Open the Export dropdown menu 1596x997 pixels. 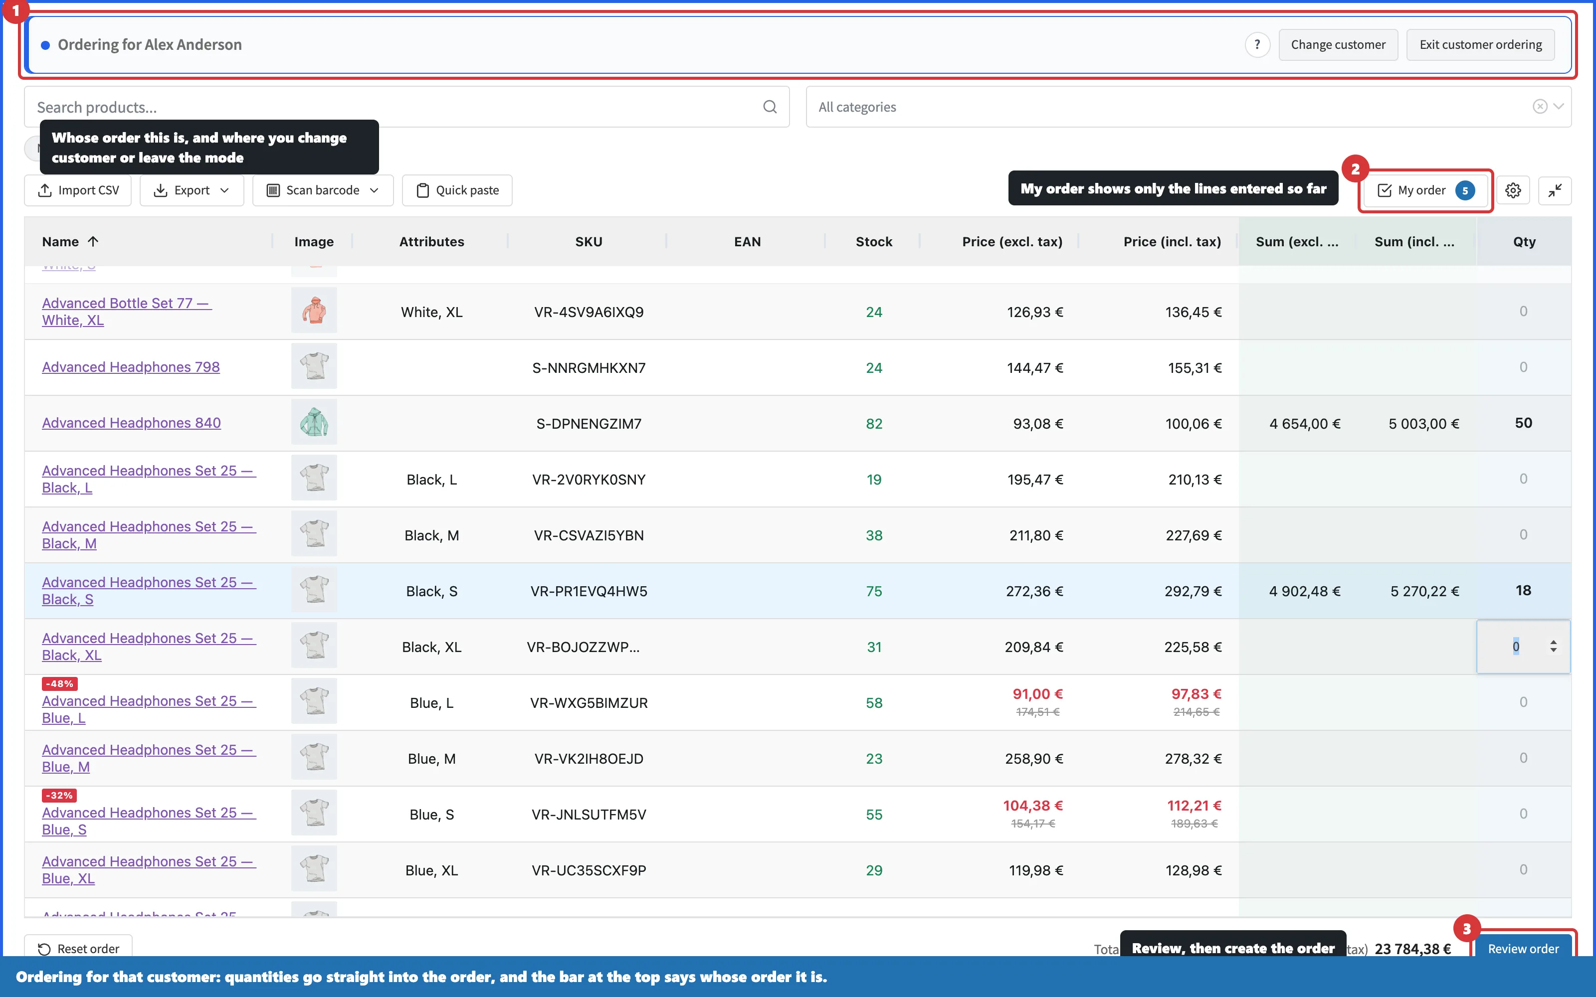(x=192, y=190)
